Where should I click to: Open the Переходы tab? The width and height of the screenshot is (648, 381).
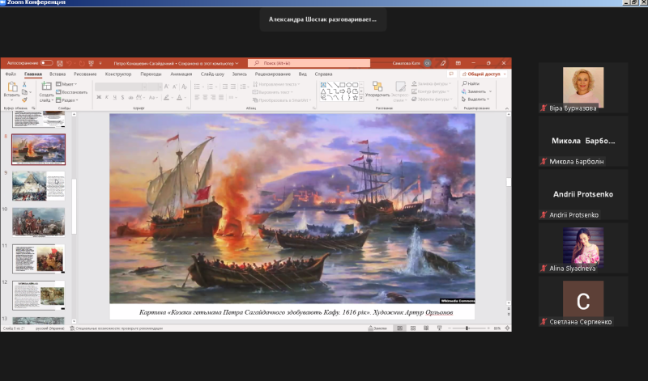[x=151, y=74]
